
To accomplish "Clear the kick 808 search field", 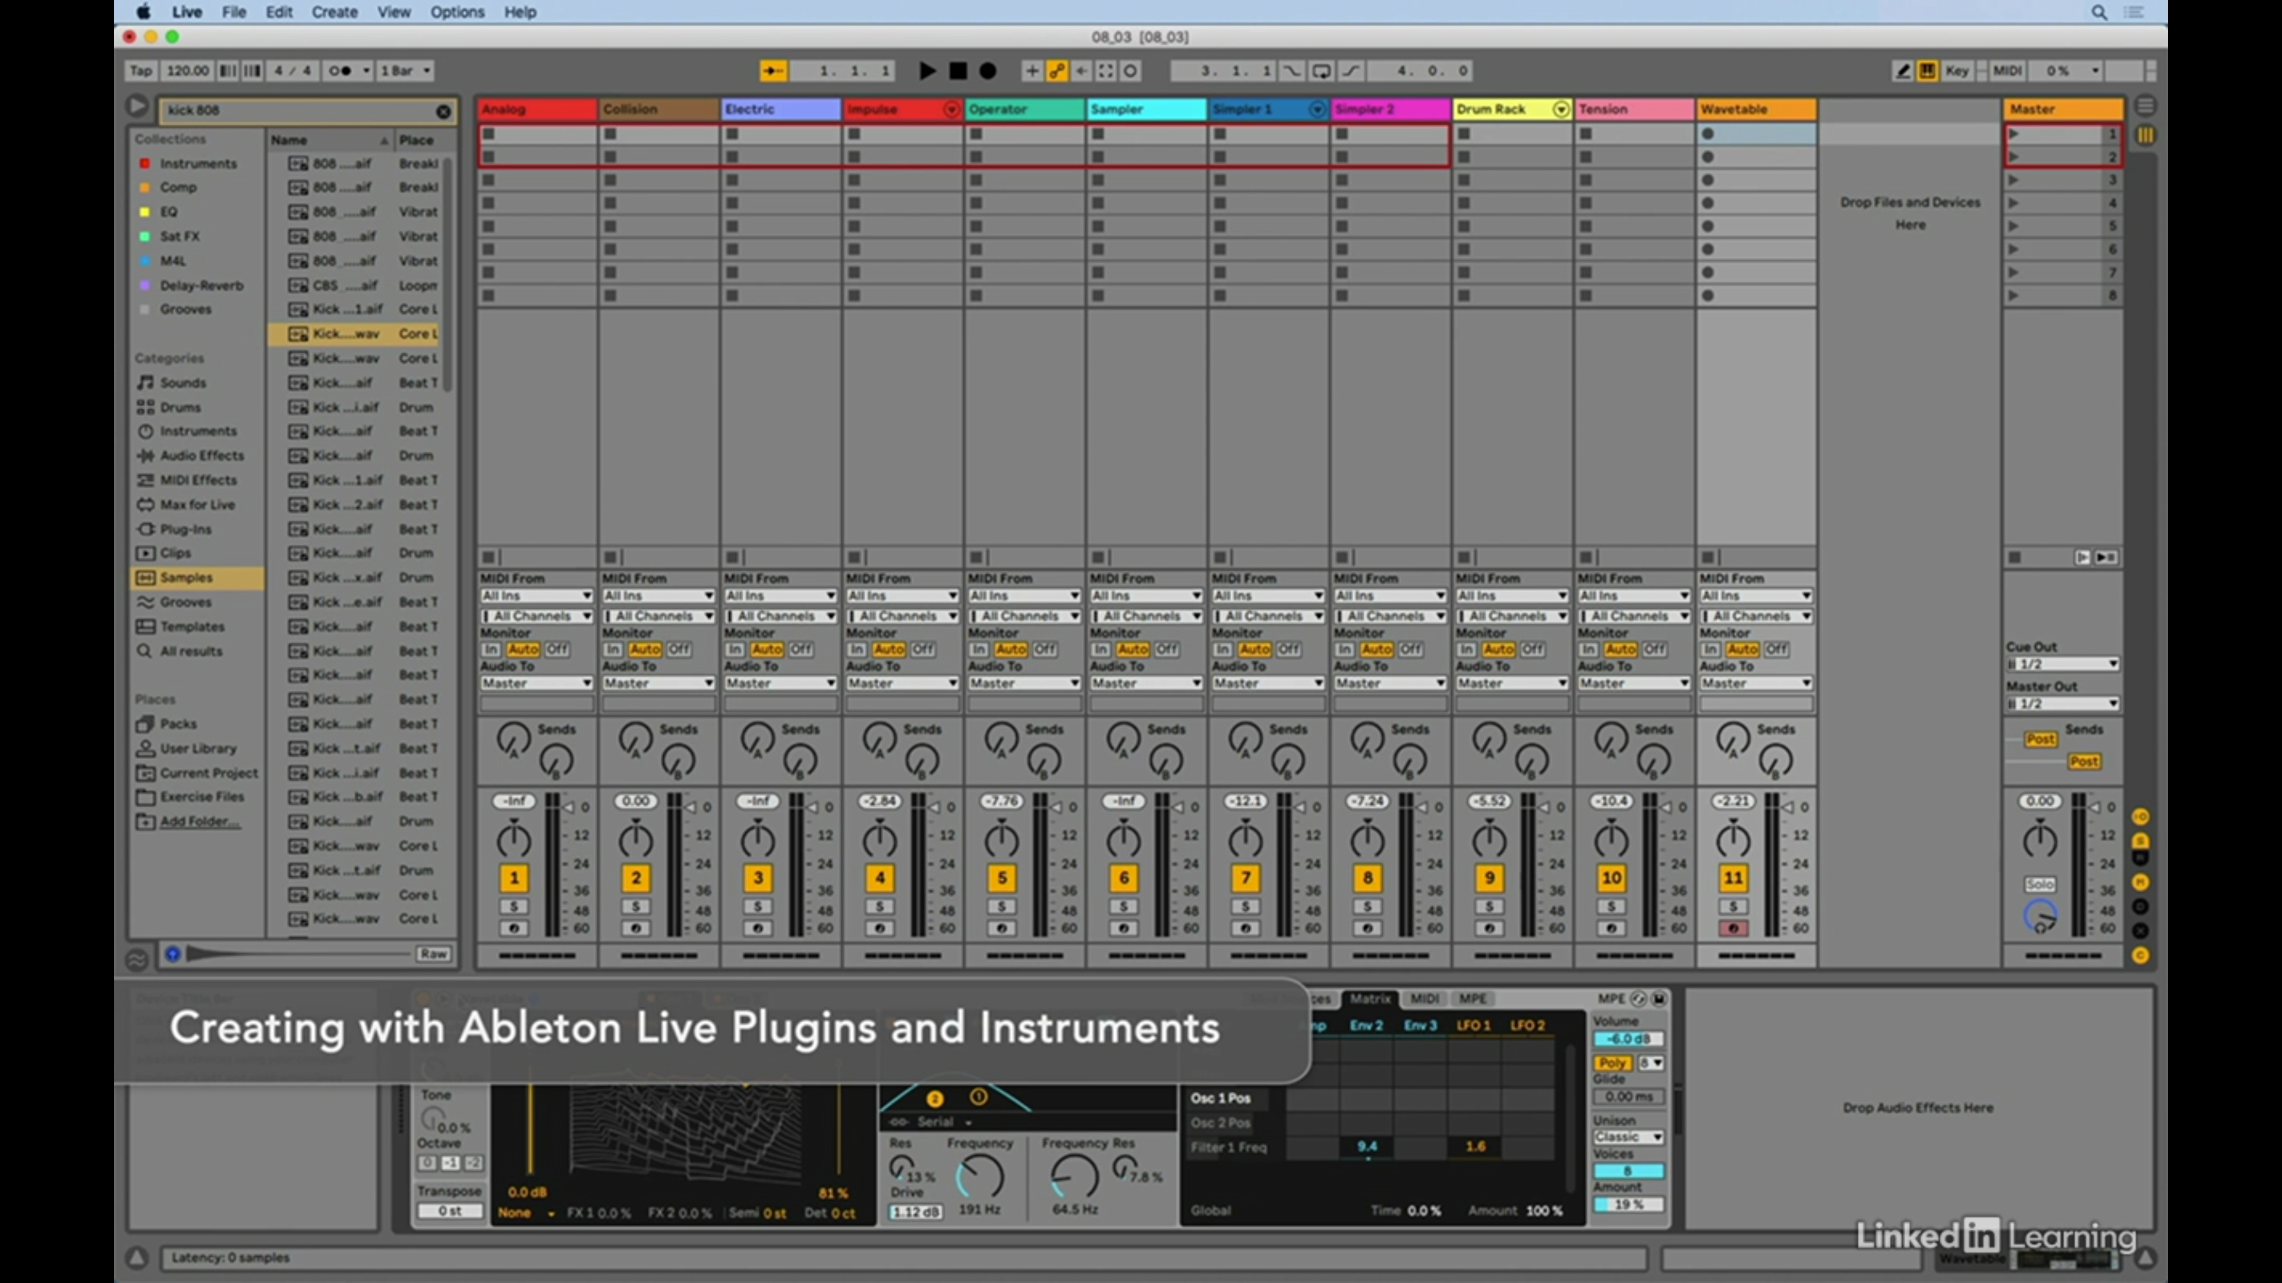I will click(443, 110).
